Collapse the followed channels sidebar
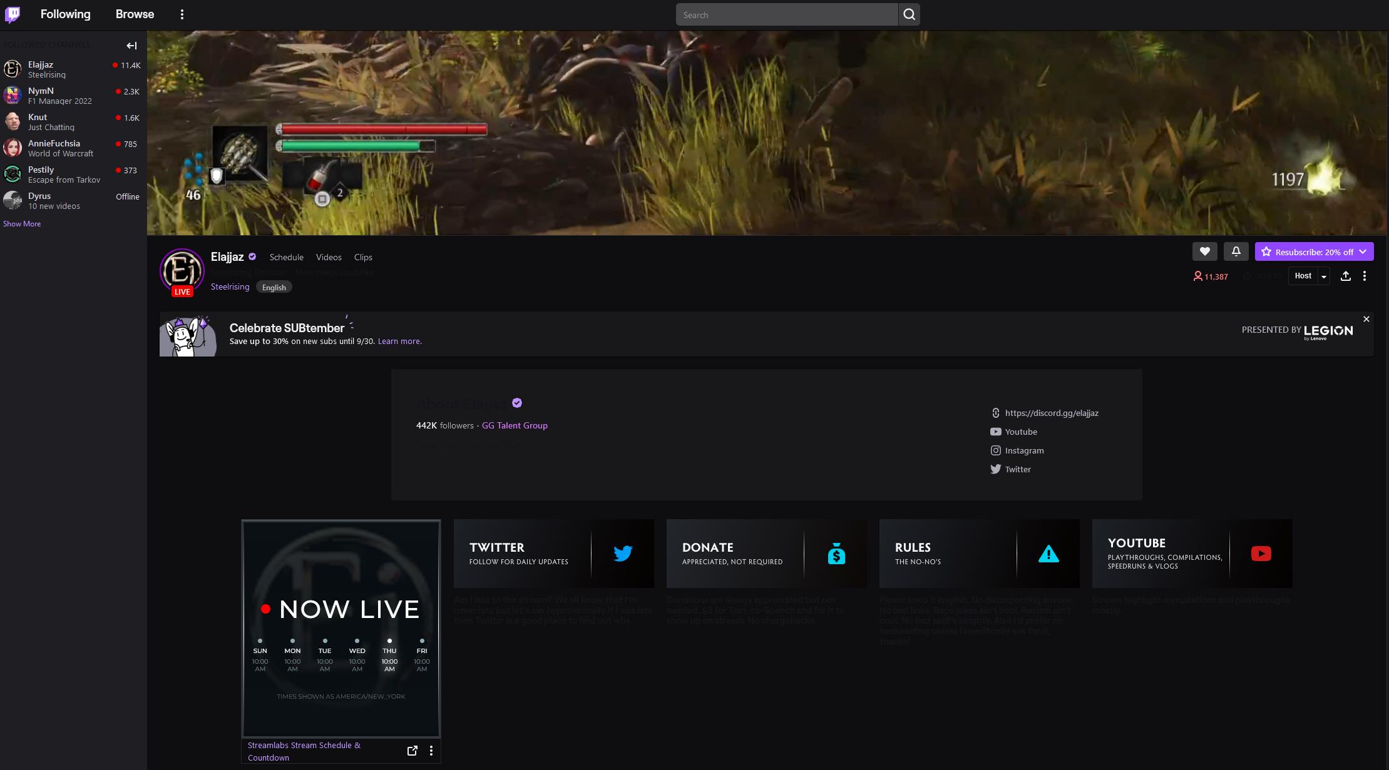Image resolution: width=1389 pixels, height=770 pixels. click(131, 45)
